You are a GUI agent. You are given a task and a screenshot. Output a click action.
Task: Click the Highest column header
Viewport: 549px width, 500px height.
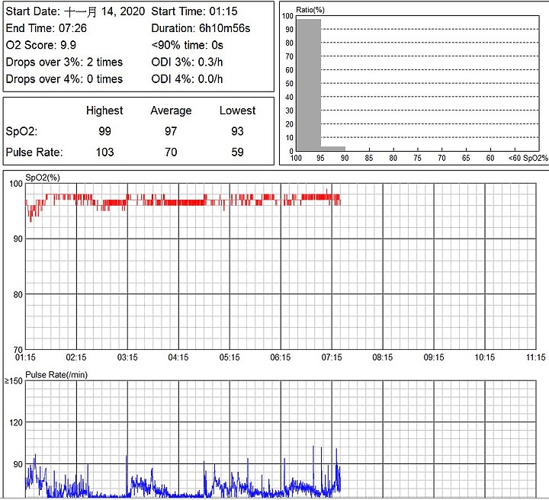(104, 111)
